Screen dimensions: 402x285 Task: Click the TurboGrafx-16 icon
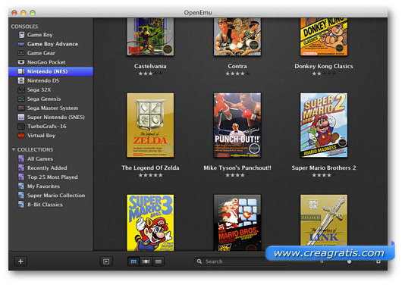(x=21, y=127)
